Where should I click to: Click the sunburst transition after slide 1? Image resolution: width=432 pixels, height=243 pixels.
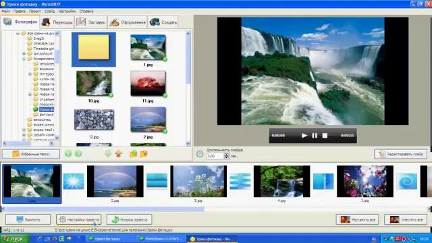[x=74, y=182]
